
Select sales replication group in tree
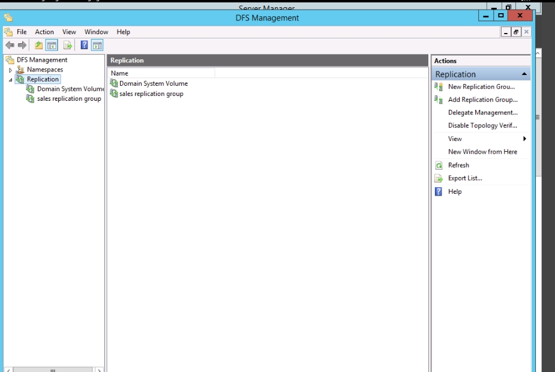(x=68, y=99)
